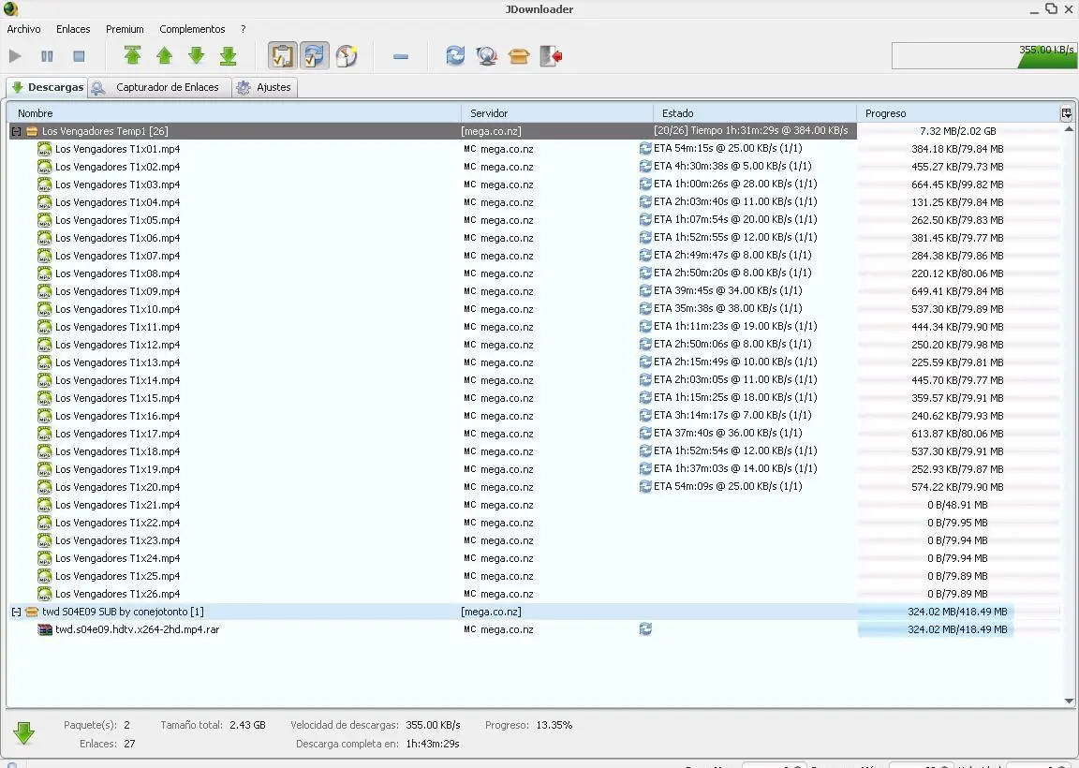Select the Los Vengadores T1x24.mp4 row
The image size is (1079, 768).
534,558
